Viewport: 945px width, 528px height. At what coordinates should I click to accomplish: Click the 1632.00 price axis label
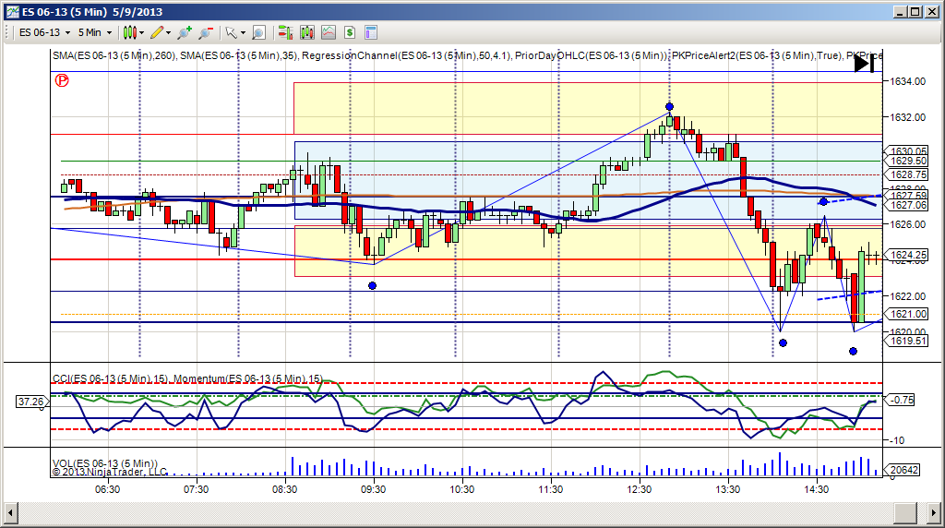point(908,117)
